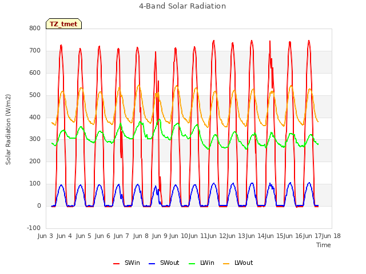The width and height of the screenshot is (366, 274).
Task: Click the Jun 8 x-axis tick label
Action: point(141,236)
